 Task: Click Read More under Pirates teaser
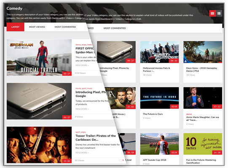(82, 152)
